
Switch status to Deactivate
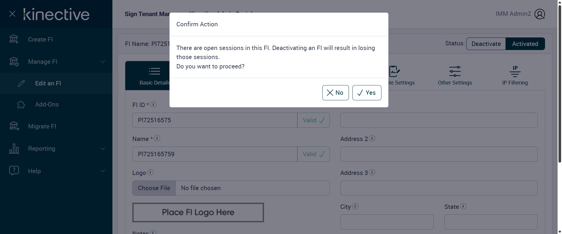pos(486,44)
